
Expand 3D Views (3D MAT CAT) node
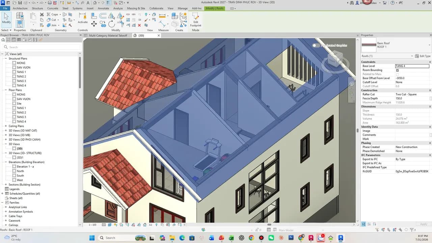pyautogui.click(x=6, y=131)
